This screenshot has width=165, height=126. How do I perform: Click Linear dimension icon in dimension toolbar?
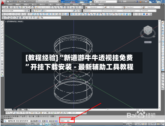tap(7, 113)
